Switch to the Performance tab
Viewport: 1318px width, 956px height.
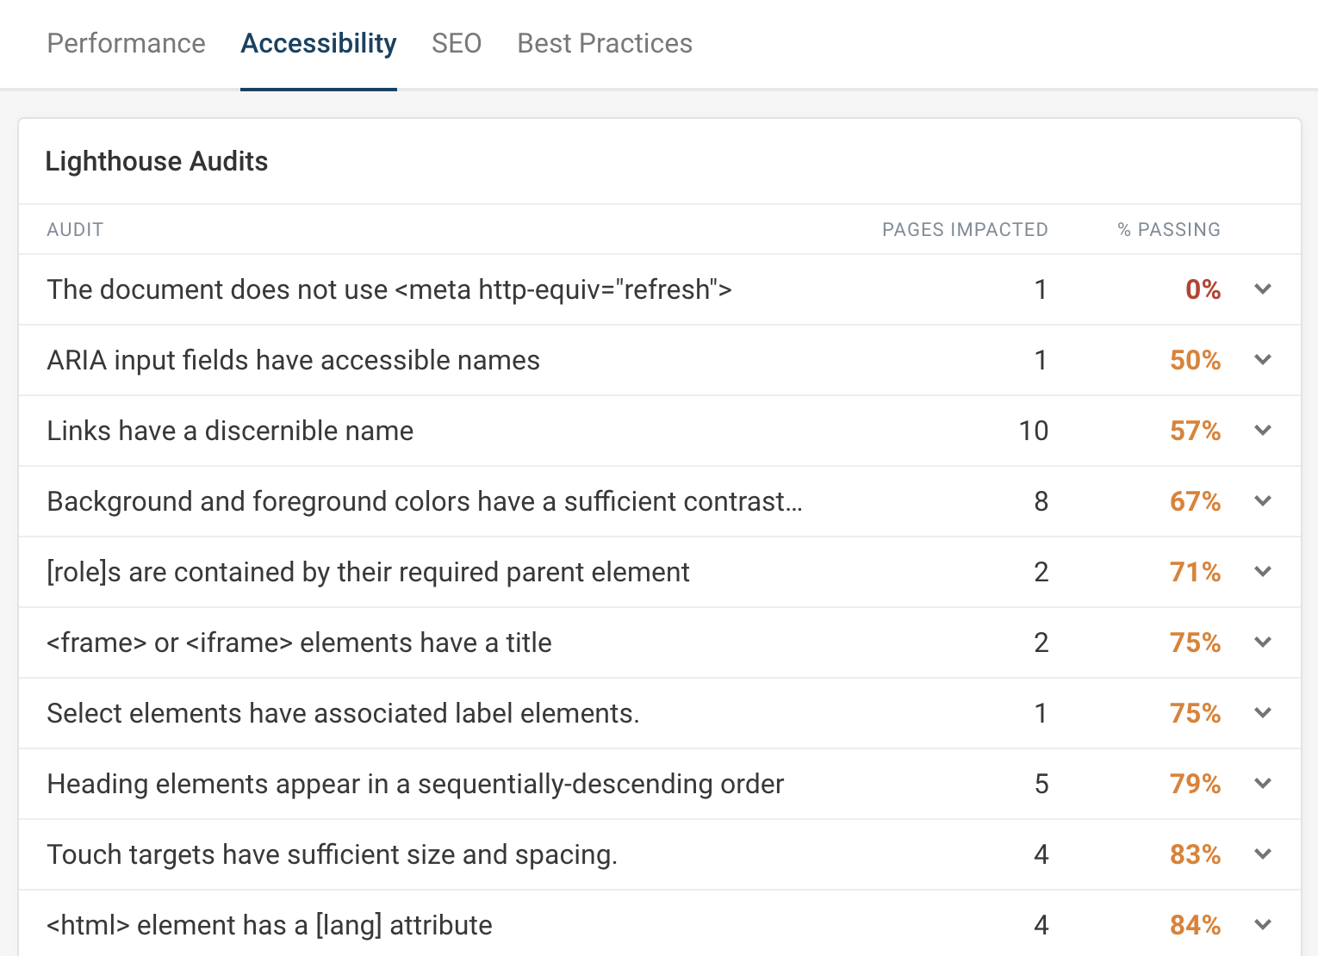[x=126, y=43]
